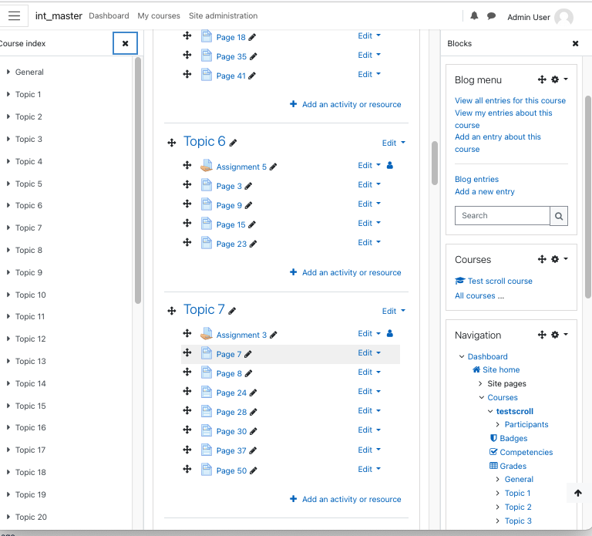Open the Edit dropdown for Page 24
Viewport: 592px width, 536px height.
pyautogui.click(x=369, y=391)
